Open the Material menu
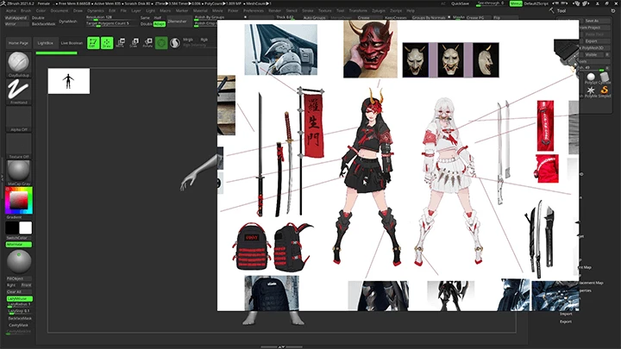 coord(200,10)
